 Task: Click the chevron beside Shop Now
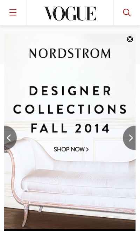(x=87, y=149)
